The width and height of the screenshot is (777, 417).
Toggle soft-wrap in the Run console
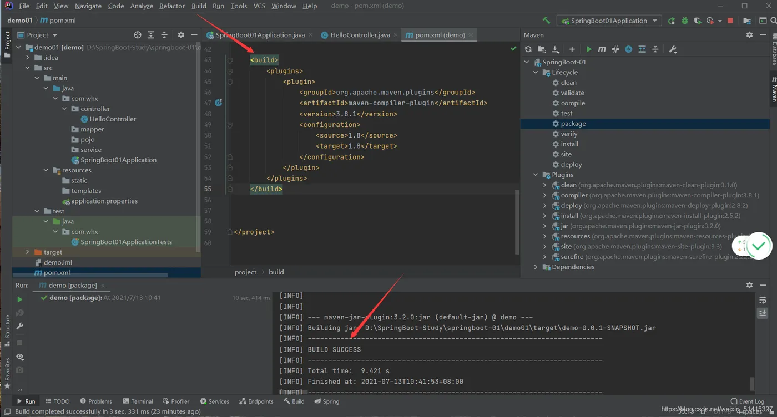pos(763,300)
